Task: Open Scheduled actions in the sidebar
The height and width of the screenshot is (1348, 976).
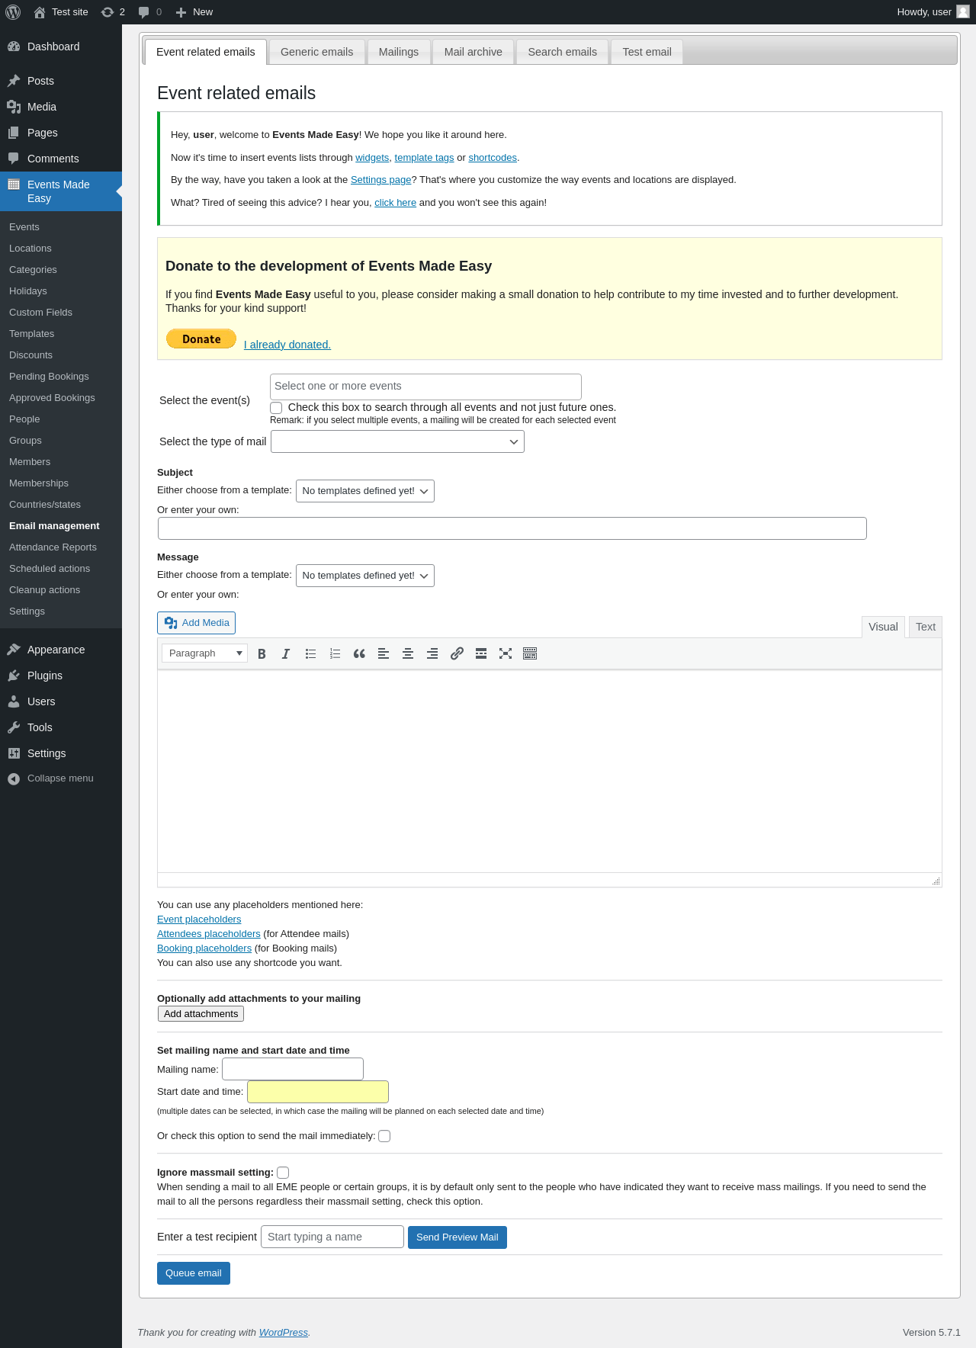Action: pos(61,569)
